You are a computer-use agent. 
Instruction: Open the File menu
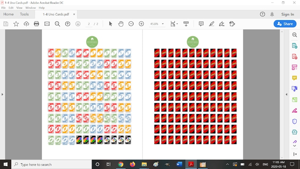click(3, 8)
